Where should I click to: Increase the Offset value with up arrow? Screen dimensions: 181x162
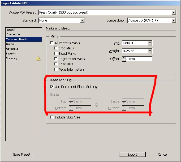pyautogui.click(x=124, y=58)
